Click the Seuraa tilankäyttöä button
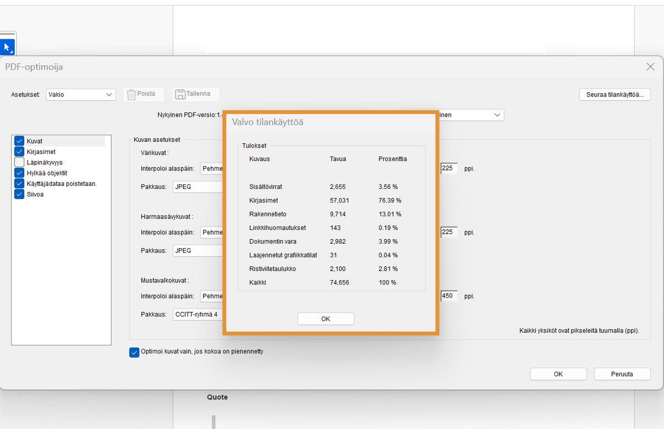Image resolution: width=664 pixels, height=429 pixels. 615,95
